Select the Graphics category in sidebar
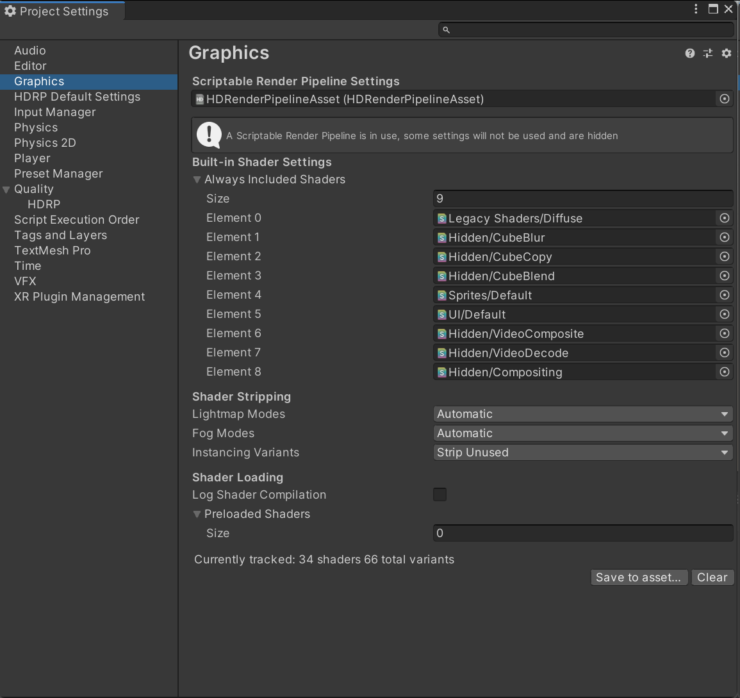 pos(88,81)
